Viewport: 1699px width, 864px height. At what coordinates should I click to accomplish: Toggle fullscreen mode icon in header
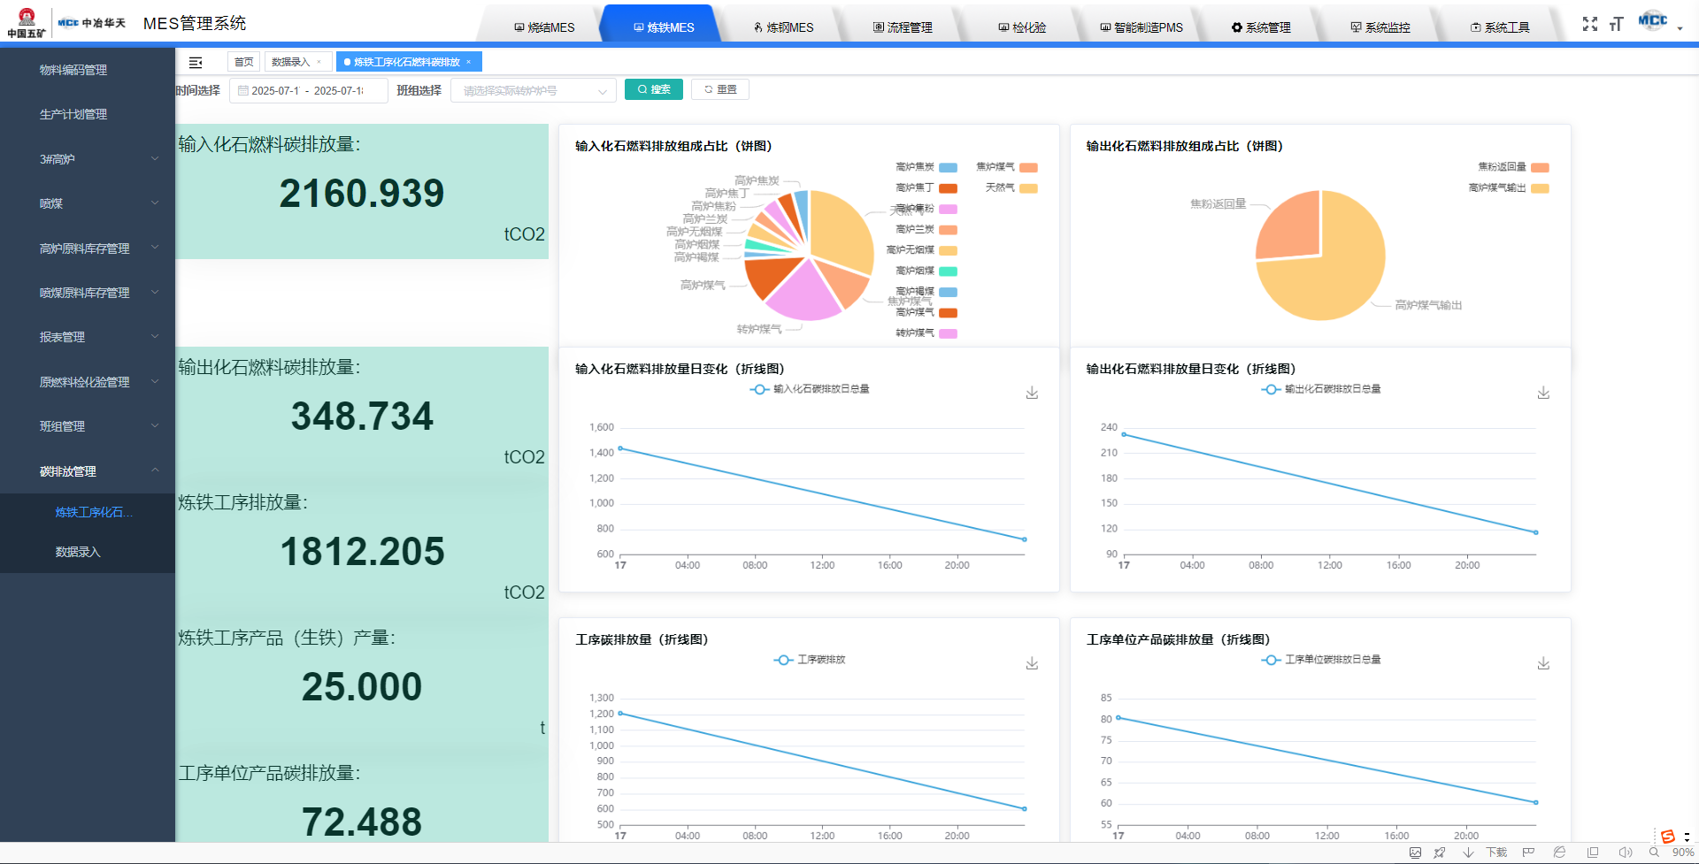tap(1589, 24)
